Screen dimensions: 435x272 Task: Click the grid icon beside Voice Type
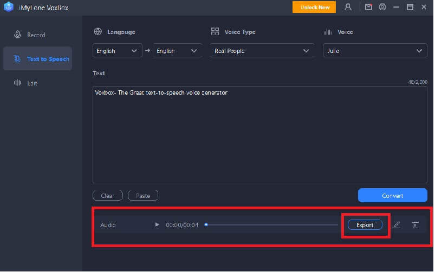215,31
